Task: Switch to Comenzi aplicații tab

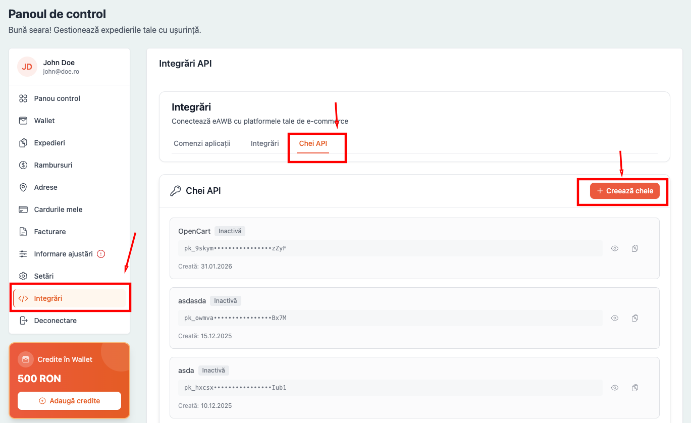Action: point(202,143)
